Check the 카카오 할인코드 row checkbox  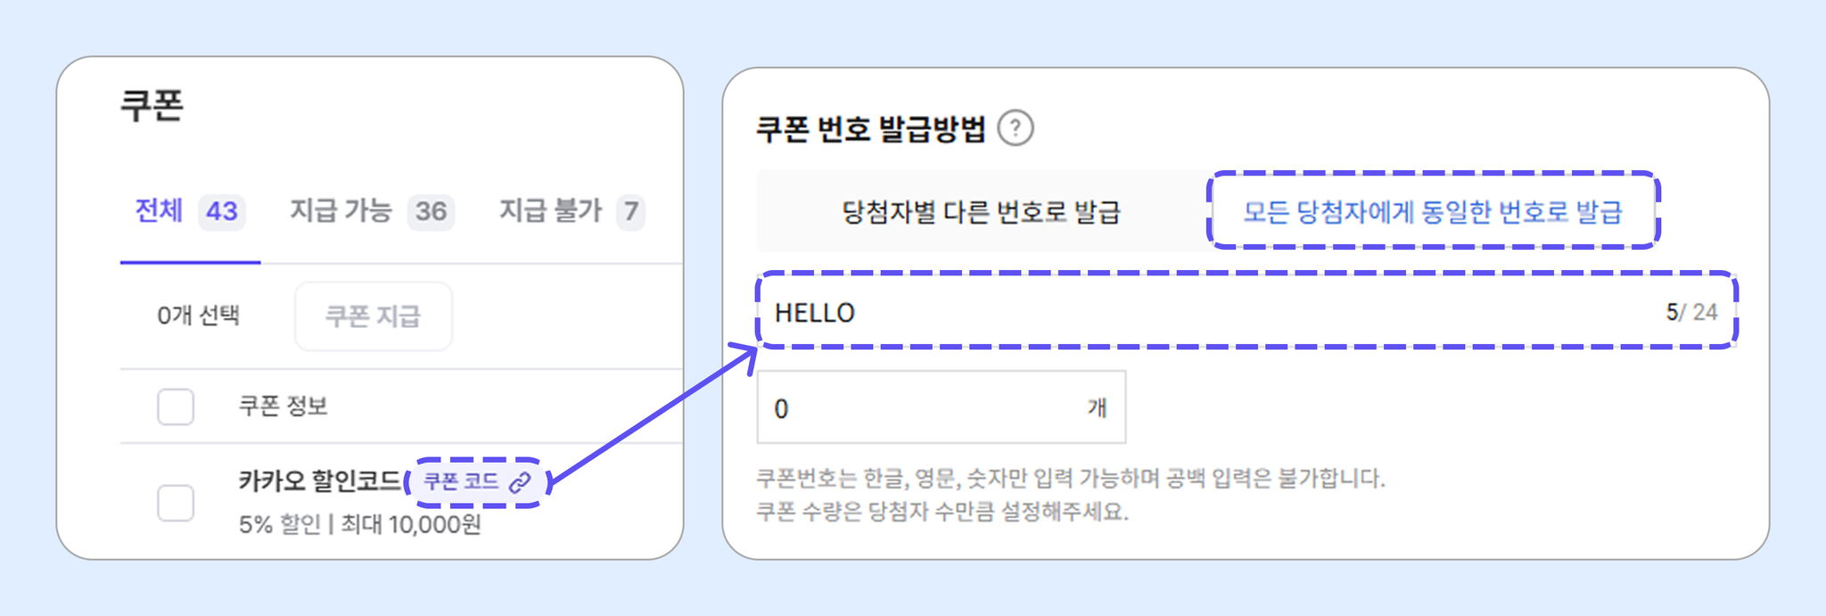click(176, 503)
